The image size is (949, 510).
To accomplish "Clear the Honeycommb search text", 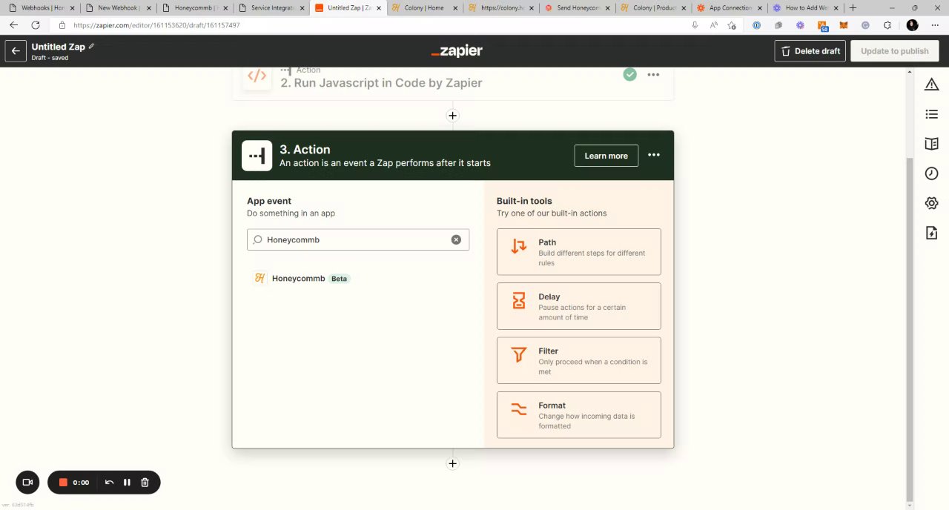I will 456,239.
